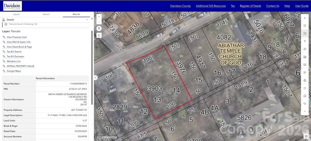Click the Davidson County logo
This screenshot has width=311, height=141.
12,6
